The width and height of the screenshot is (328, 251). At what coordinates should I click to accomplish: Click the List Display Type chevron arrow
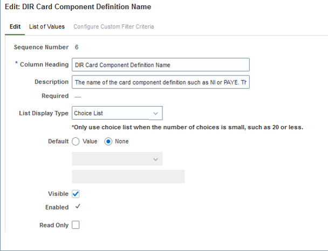click(155, 113)
